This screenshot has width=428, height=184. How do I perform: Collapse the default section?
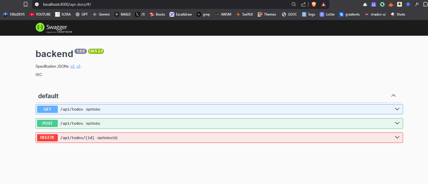[393, 95]
